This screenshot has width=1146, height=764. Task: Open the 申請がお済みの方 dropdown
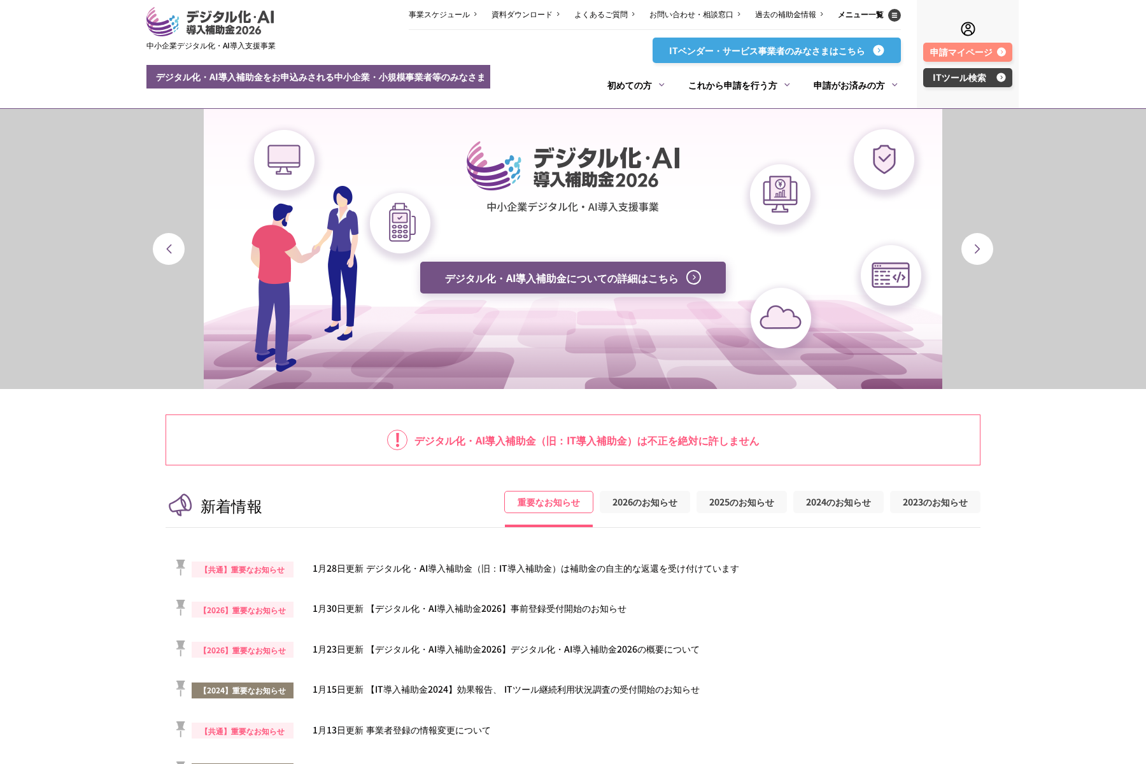click(855, 85)
